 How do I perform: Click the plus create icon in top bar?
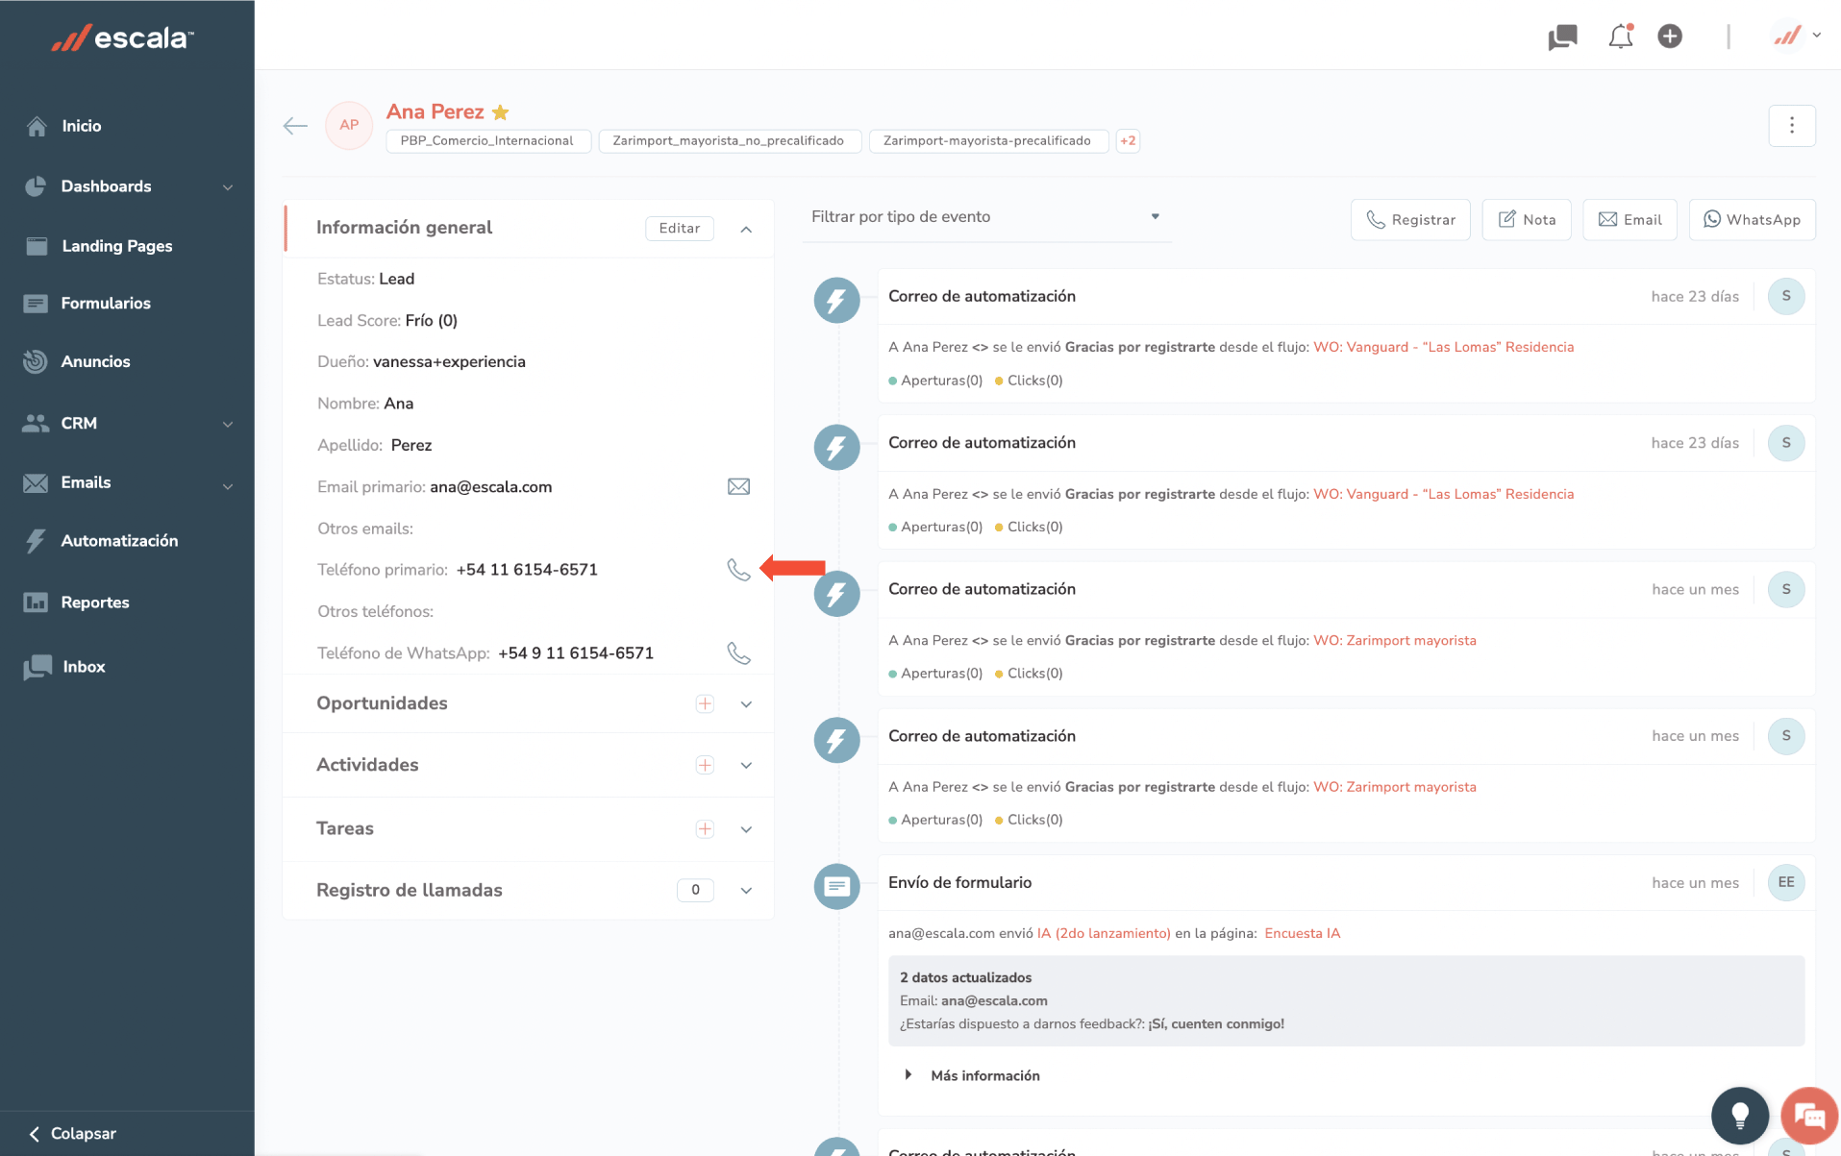pyautogui.click(x=1670, y=37)
